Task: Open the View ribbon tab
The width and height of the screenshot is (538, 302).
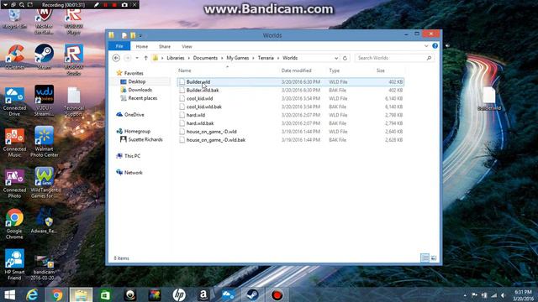Action: [x=187, y=46]
